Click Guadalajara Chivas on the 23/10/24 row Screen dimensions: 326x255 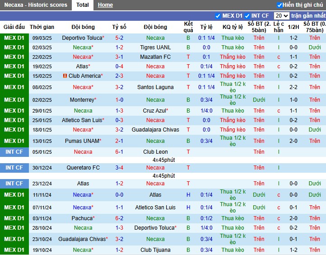click(x=83, y=239)
